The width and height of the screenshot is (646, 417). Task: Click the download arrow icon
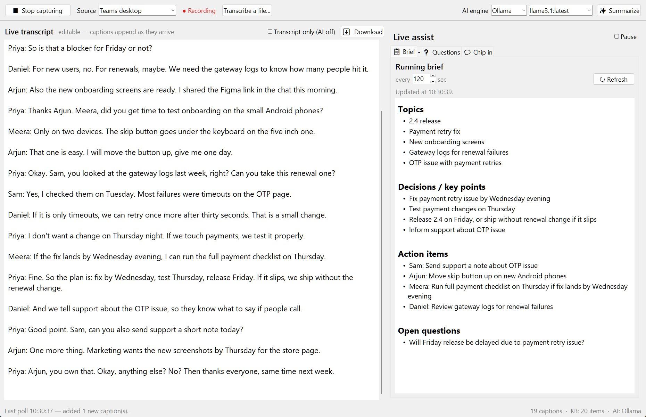click(346, 32)
